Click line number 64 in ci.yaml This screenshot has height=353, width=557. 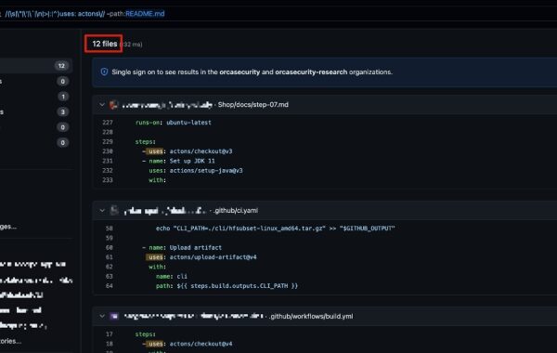109,286
